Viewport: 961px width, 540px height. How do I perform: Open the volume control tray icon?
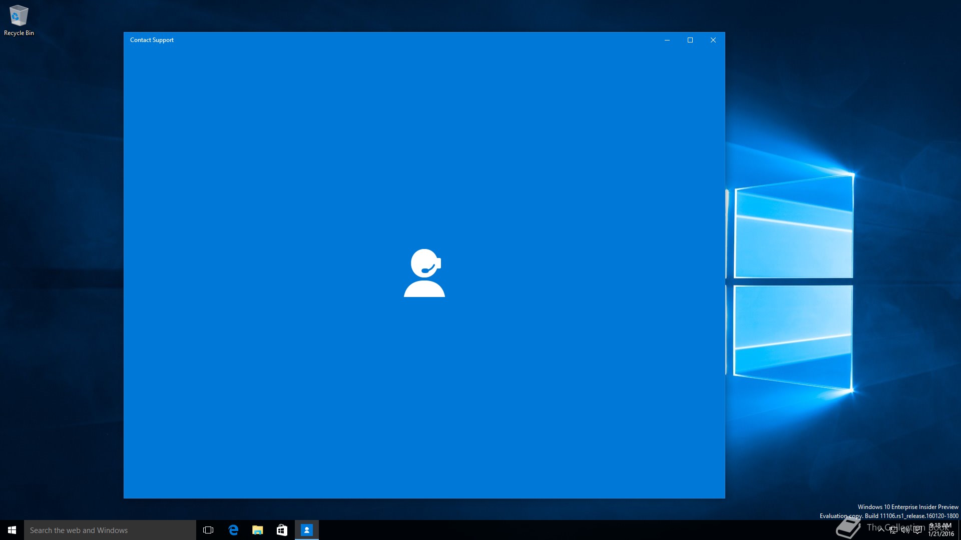905,530
